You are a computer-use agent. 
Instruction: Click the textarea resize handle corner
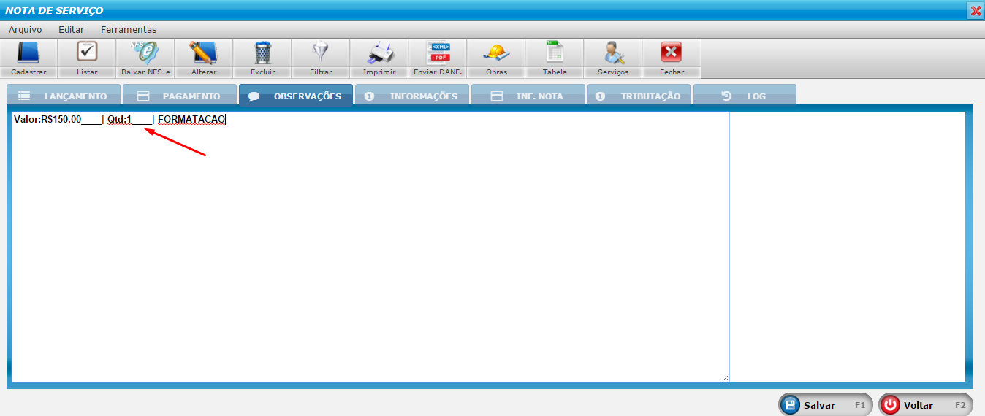click(x=725, y=378)
